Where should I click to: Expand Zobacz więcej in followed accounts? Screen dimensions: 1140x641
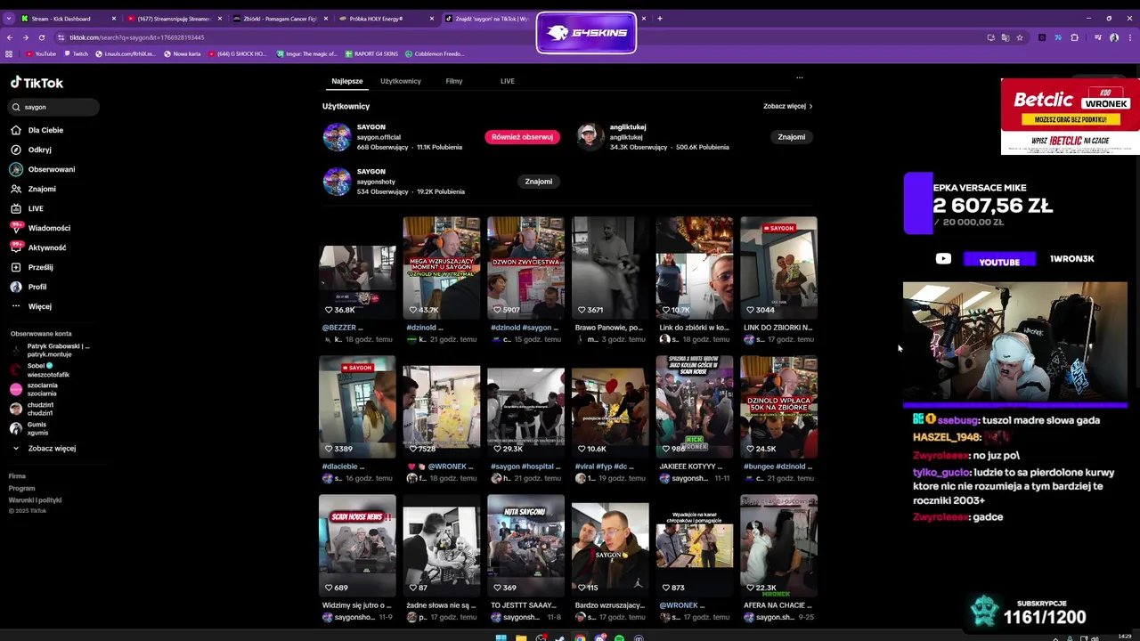point(45,449)
